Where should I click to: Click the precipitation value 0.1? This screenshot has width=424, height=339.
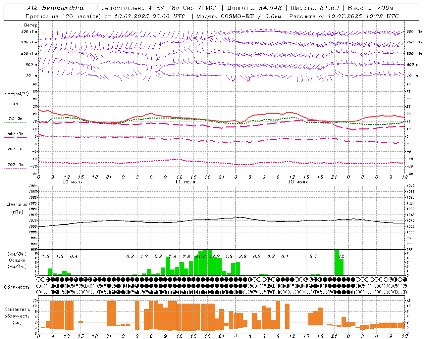(x=285, y=257)
